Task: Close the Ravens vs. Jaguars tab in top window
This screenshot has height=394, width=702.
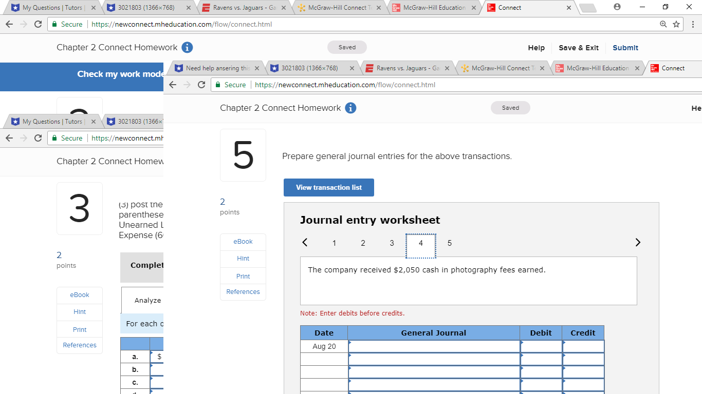Action: tap(283, 8)
